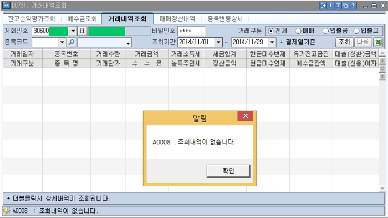Click the start date field 2014/11/01
Image resolution: width=388 pixels, height=218 pixels.
click(x=196, y=42)
